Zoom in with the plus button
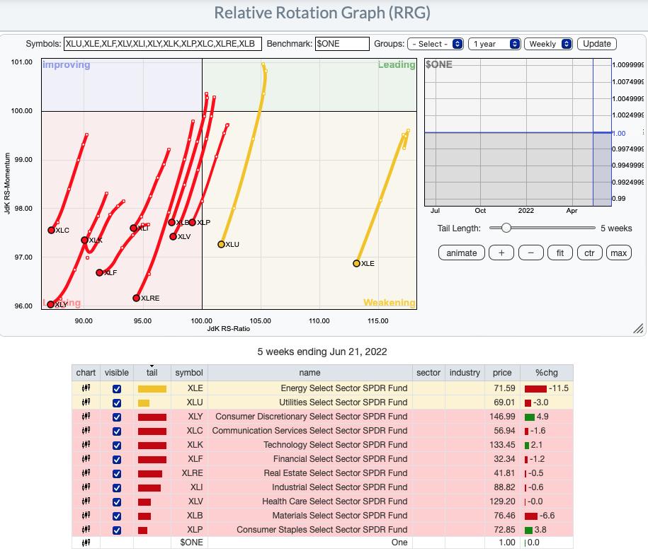Image resolution: width=648 pixels, height=551 pixels. (x=501, y=253)
